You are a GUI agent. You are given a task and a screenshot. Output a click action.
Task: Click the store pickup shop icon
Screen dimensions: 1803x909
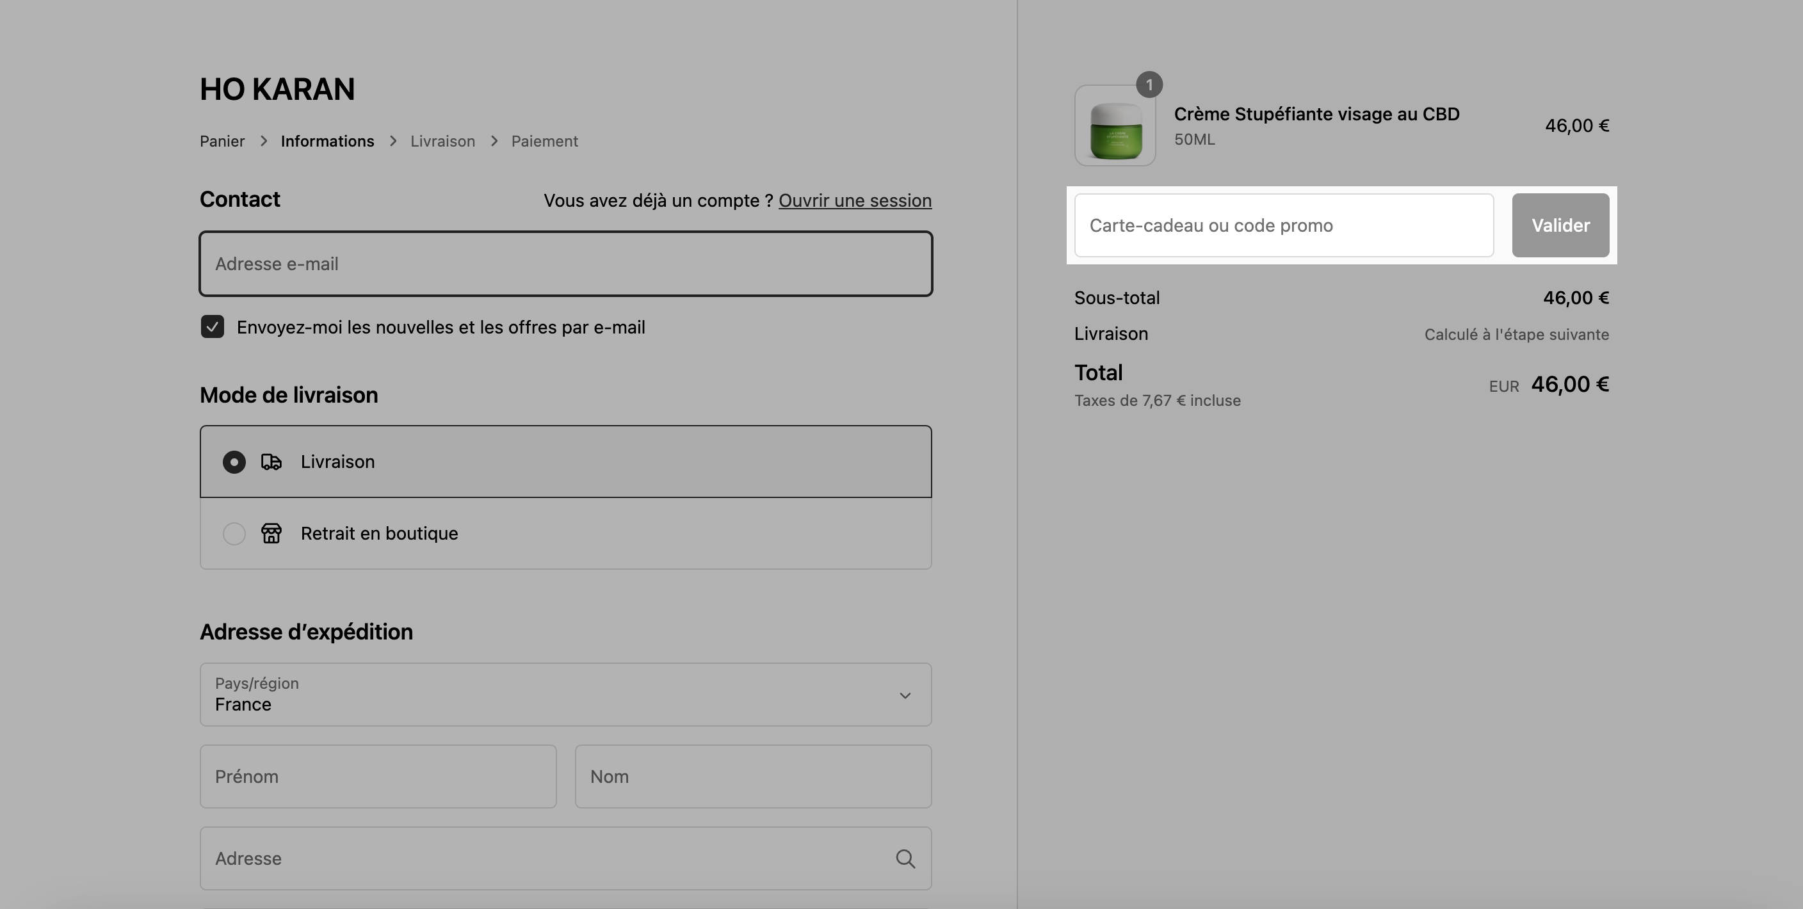point(271,533)
